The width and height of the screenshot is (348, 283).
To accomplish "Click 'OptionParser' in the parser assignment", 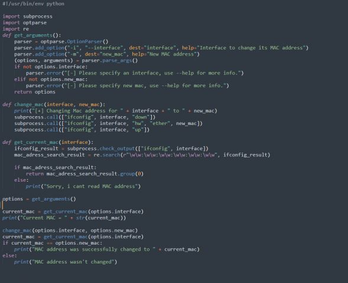I will 84,42.
